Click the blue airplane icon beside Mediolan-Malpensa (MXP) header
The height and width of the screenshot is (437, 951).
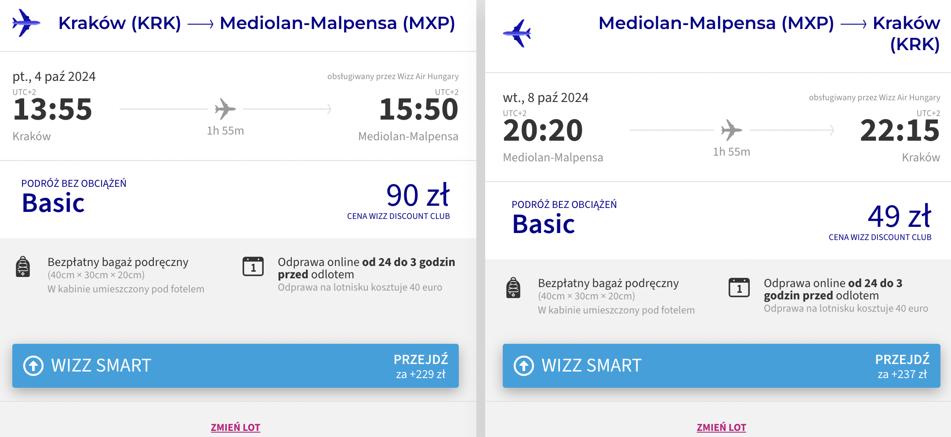coord(517,33)
